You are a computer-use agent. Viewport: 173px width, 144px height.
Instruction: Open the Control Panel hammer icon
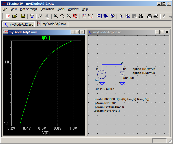32,16
